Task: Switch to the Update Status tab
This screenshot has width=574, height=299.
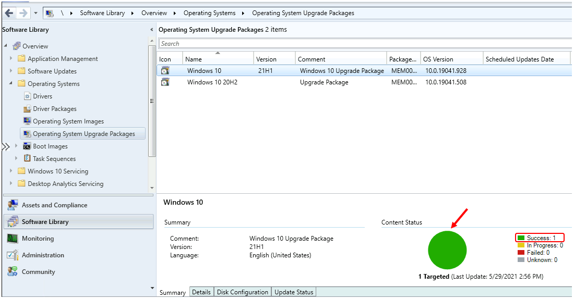Action: point(294,292)
